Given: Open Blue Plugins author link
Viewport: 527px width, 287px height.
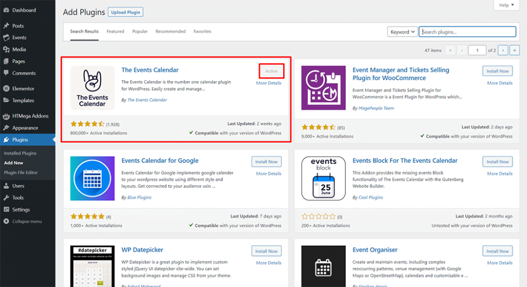Looking at the screenshot, I should pos(139,198).
